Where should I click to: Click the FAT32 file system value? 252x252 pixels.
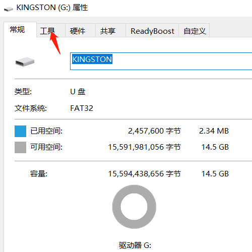(82, 108)
